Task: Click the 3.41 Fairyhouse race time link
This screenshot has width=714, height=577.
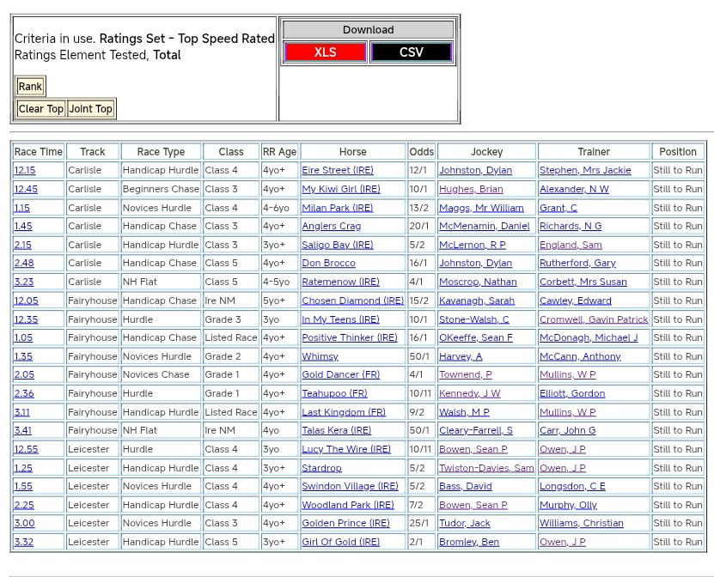Action: 23,430
